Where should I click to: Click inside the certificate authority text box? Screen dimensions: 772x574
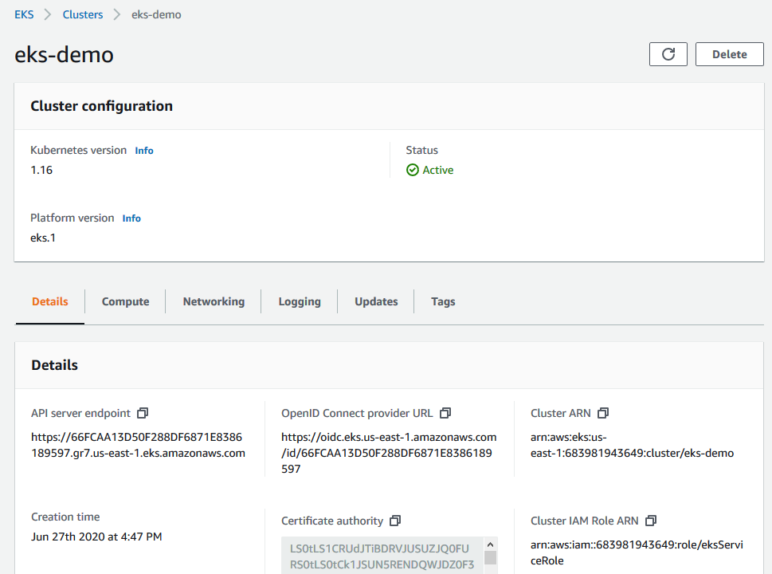pos(382,556)
